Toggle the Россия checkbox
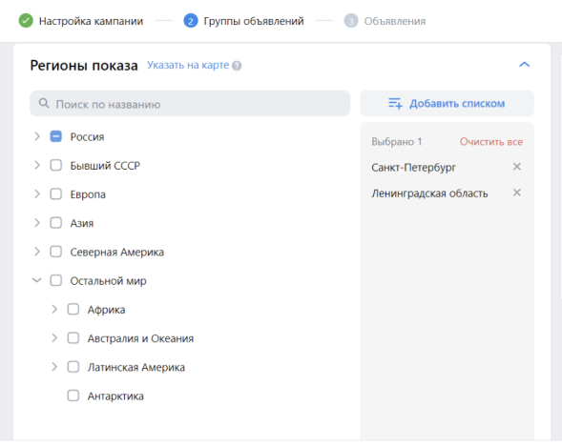This screenshot has width=562, height=447. pyautogui.click(x=56, y=136)
